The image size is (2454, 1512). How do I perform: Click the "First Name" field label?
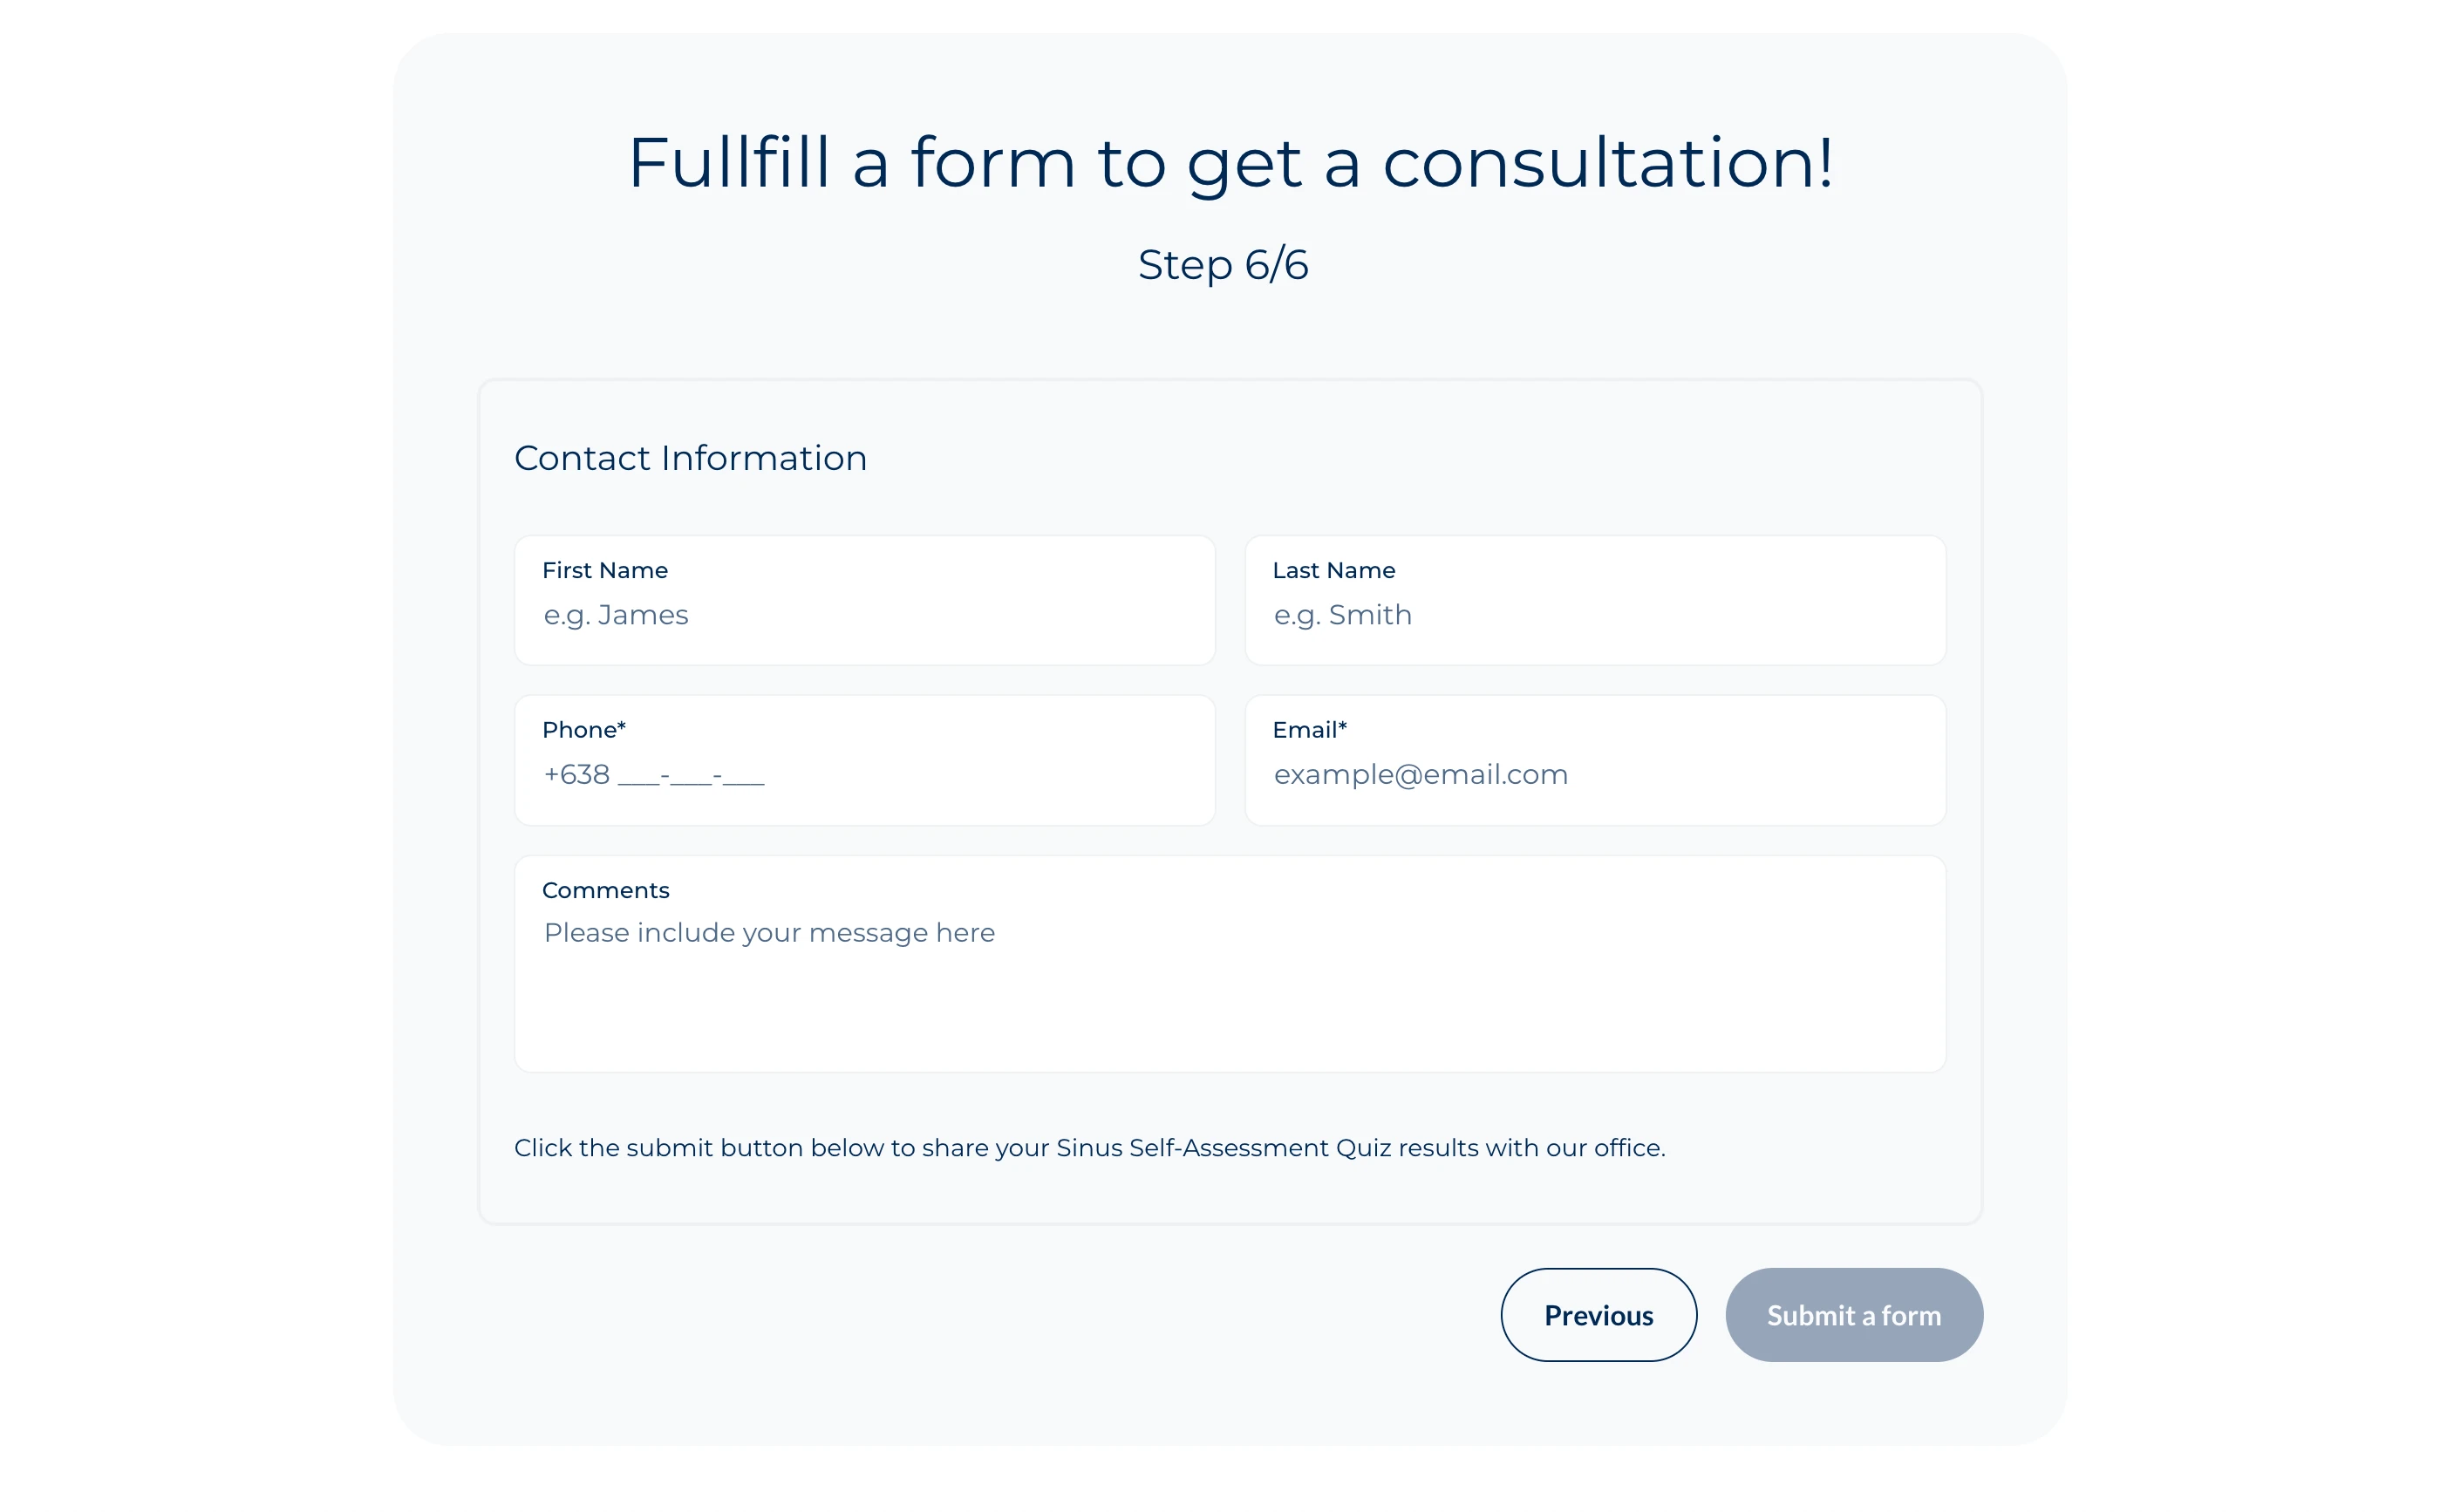tap(604, 570)
